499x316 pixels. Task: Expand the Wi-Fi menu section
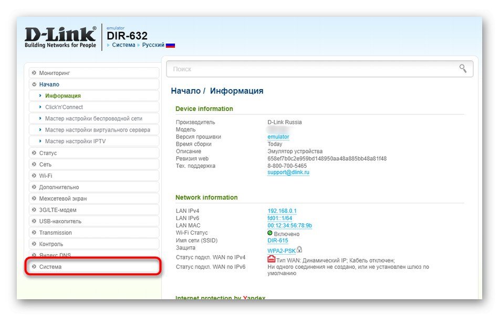(94, 176)
